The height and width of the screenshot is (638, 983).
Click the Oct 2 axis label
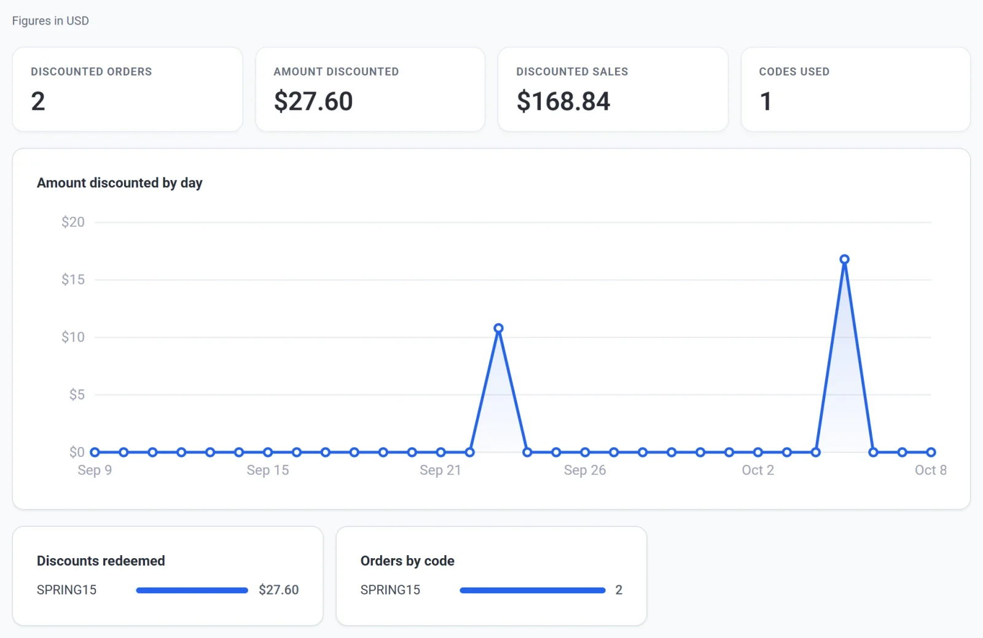click(x=758, y=470)
